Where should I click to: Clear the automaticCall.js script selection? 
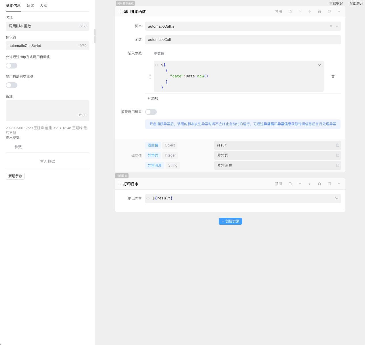point(331,26)
